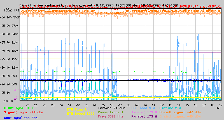Click the '-95 10' y-axis label
The height and width of the screenshot is (120, 224).
5,93
